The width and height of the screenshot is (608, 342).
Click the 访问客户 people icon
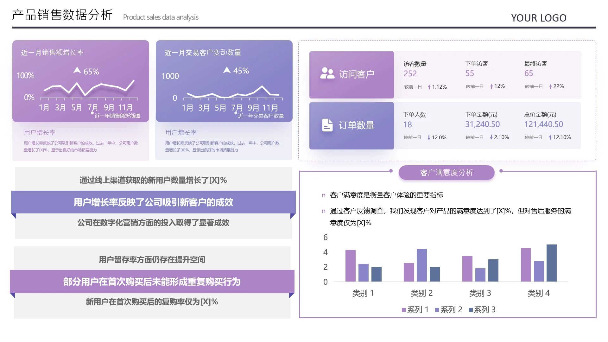[327, 73]
